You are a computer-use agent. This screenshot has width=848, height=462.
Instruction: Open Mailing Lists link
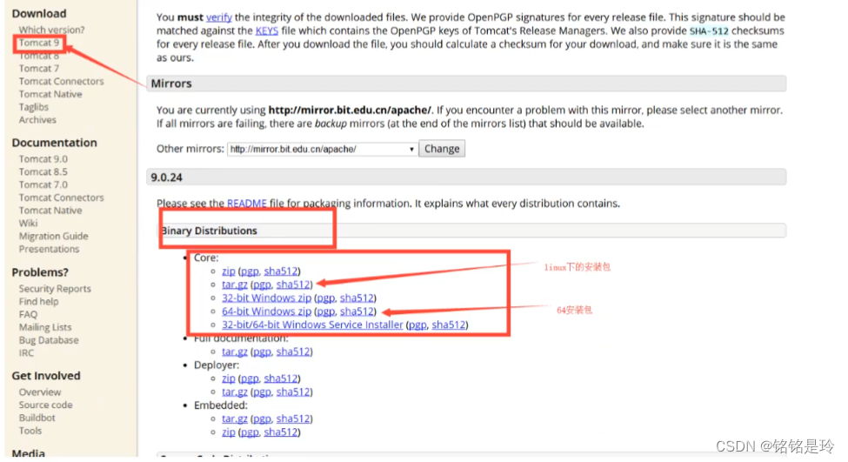click(x=45, y=327)
